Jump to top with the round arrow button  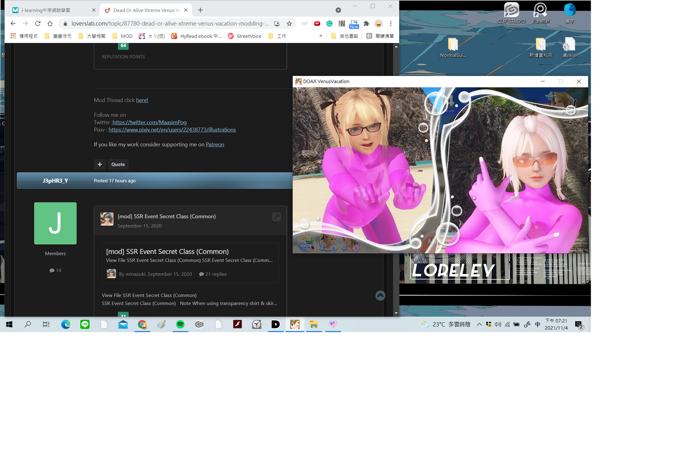pyautogui.click(x=380, y=295)
